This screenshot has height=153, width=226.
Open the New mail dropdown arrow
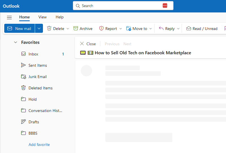click(x=39, y=28)
